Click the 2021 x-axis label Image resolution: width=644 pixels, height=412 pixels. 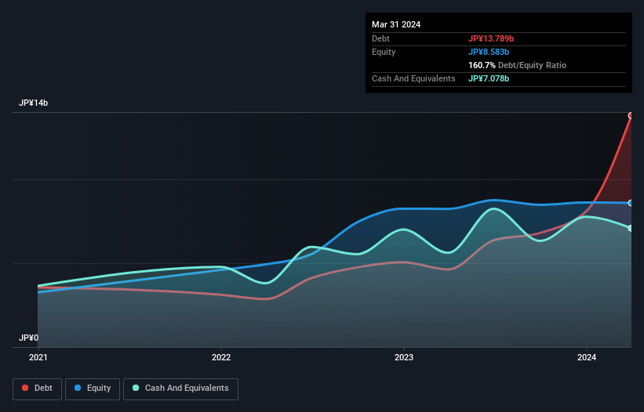click(38, 357)
